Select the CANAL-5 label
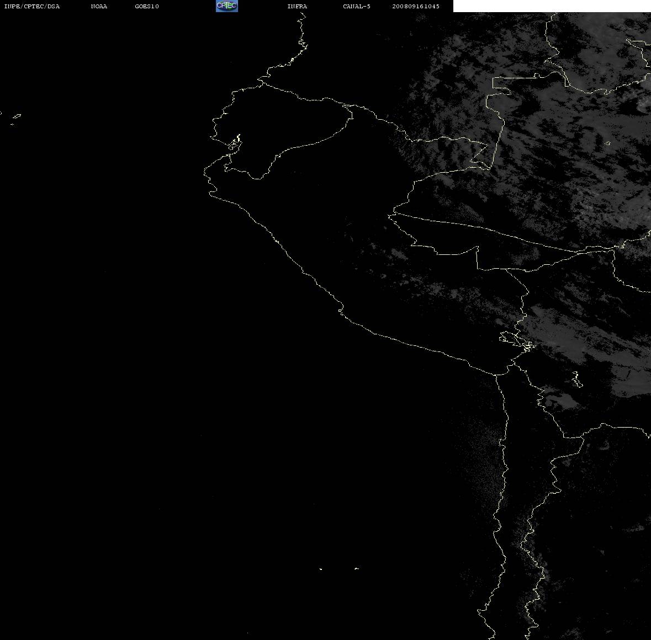The height and width of the screenshot is (640, 651). [356, 6]
